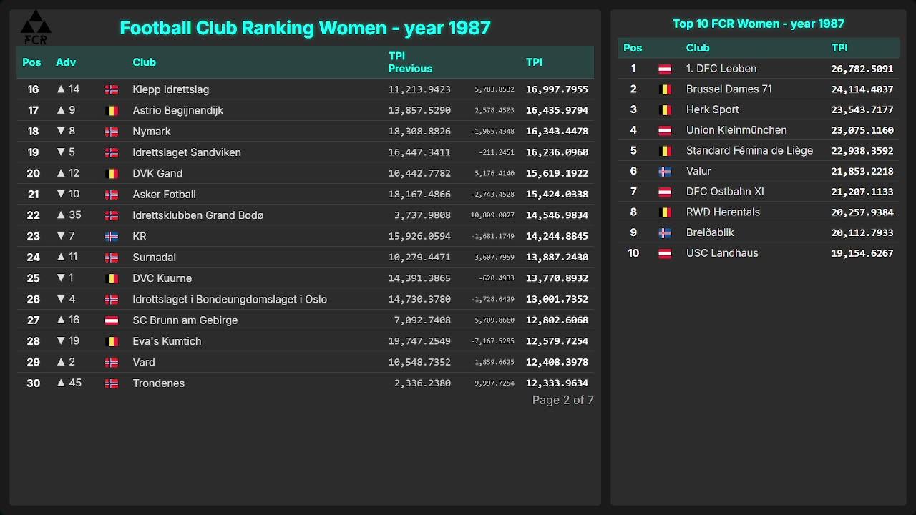Click the Page 2 of 7 indicator

[563, 400]
